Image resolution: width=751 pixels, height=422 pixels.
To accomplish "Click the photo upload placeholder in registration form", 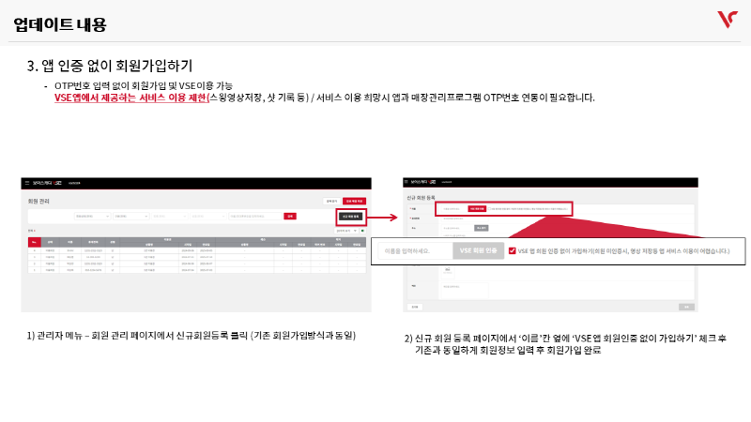I will 448,272.
